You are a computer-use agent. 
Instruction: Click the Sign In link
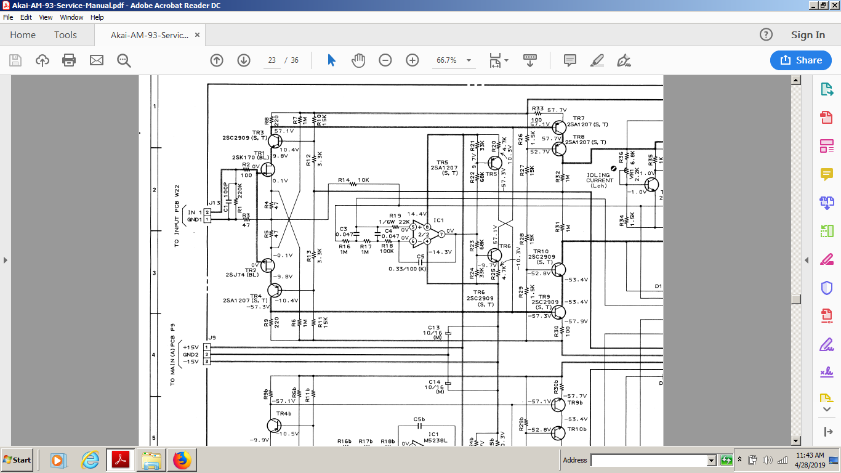pos(808,35)
